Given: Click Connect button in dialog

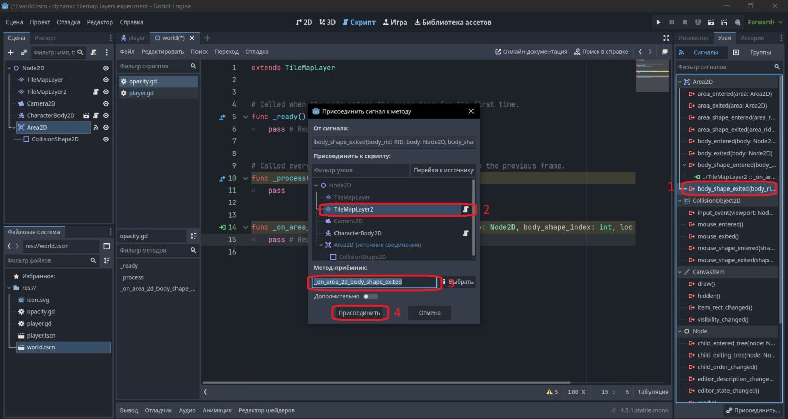Looking at the screenshot, I should pyautogui.click(x=359, y=313).
